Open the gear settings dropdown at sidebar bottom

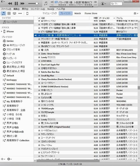9,159
